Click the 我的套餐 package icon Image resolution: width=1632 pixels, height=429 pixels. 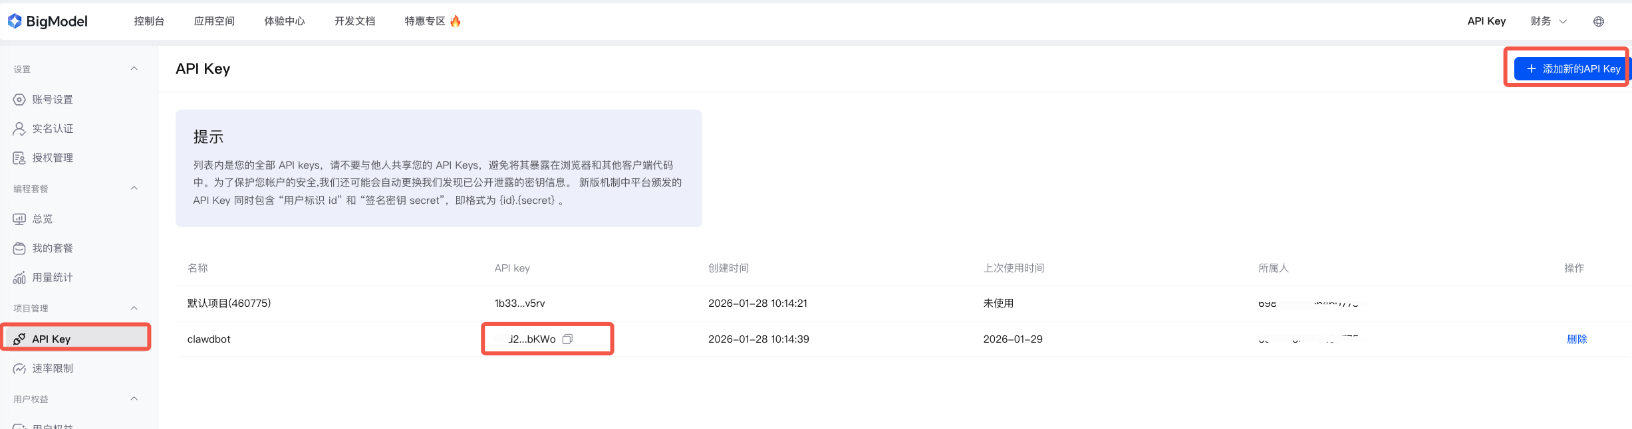coord(19,248)
